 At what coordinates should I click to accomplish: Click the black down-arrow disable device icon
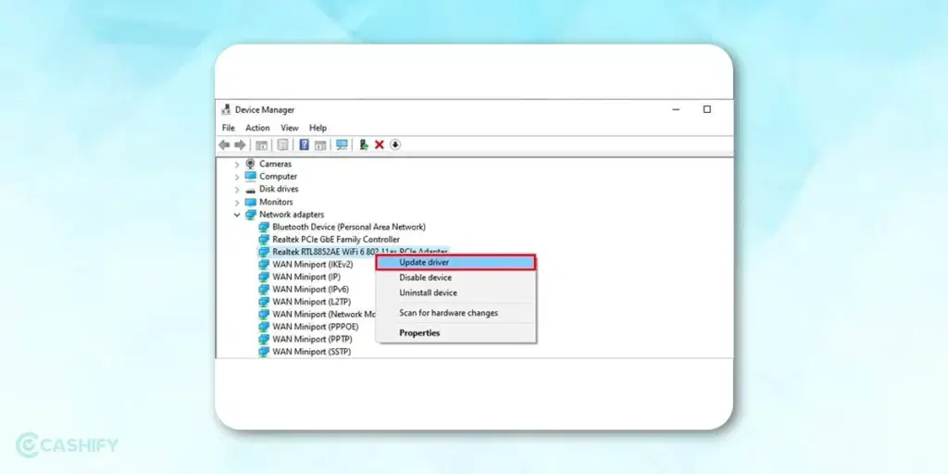coord(394,144)
